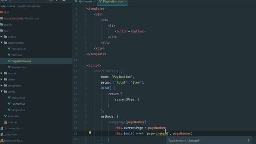The width and height of the screenshot is (256, 144).
Task: Toggle fold marker on data() line
Action: point(86,88)
